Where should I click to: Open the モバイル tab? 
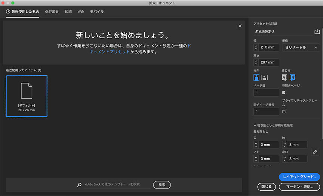(x=97, y=12)
